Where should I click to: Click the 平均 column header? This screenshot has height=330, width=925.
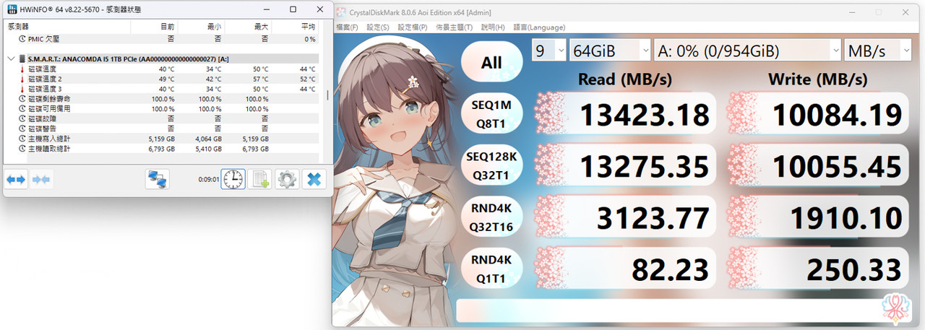point(295,26)
